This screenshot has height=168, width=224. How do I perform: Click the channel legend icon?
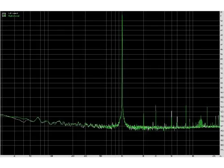[4, 15]
